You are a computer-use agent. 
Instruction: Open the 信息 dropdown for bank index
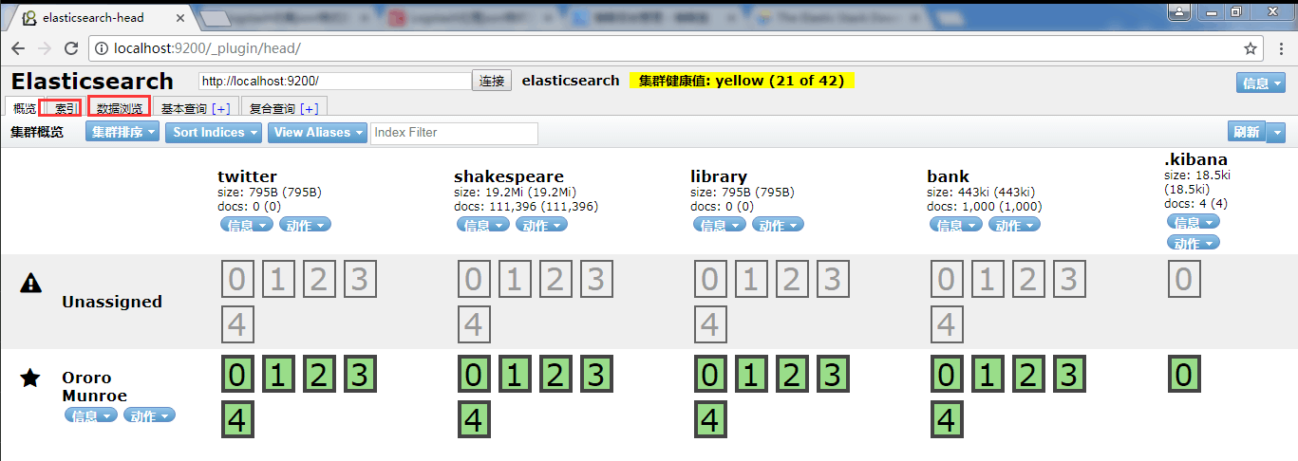[x=956, y=225]
